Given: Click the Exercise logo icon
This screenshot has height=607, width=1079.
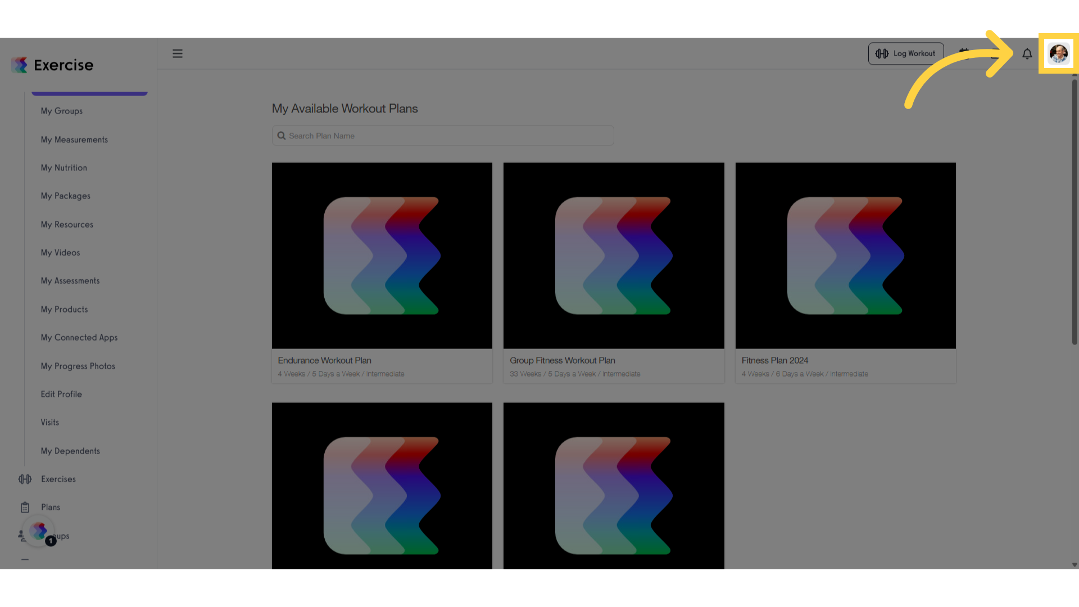Looking at the screenshot, I should tap(20, 65).
